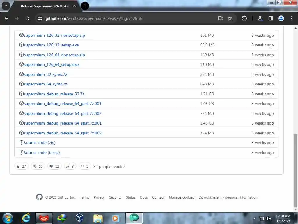Click the scrollbar up arrow

pyautogui.click(x=296, y=28)
